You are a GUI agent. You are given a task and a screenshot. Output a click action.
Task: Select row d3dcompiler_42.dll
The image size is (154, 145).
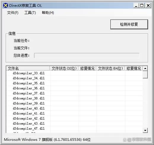click(x=74, y=118)
